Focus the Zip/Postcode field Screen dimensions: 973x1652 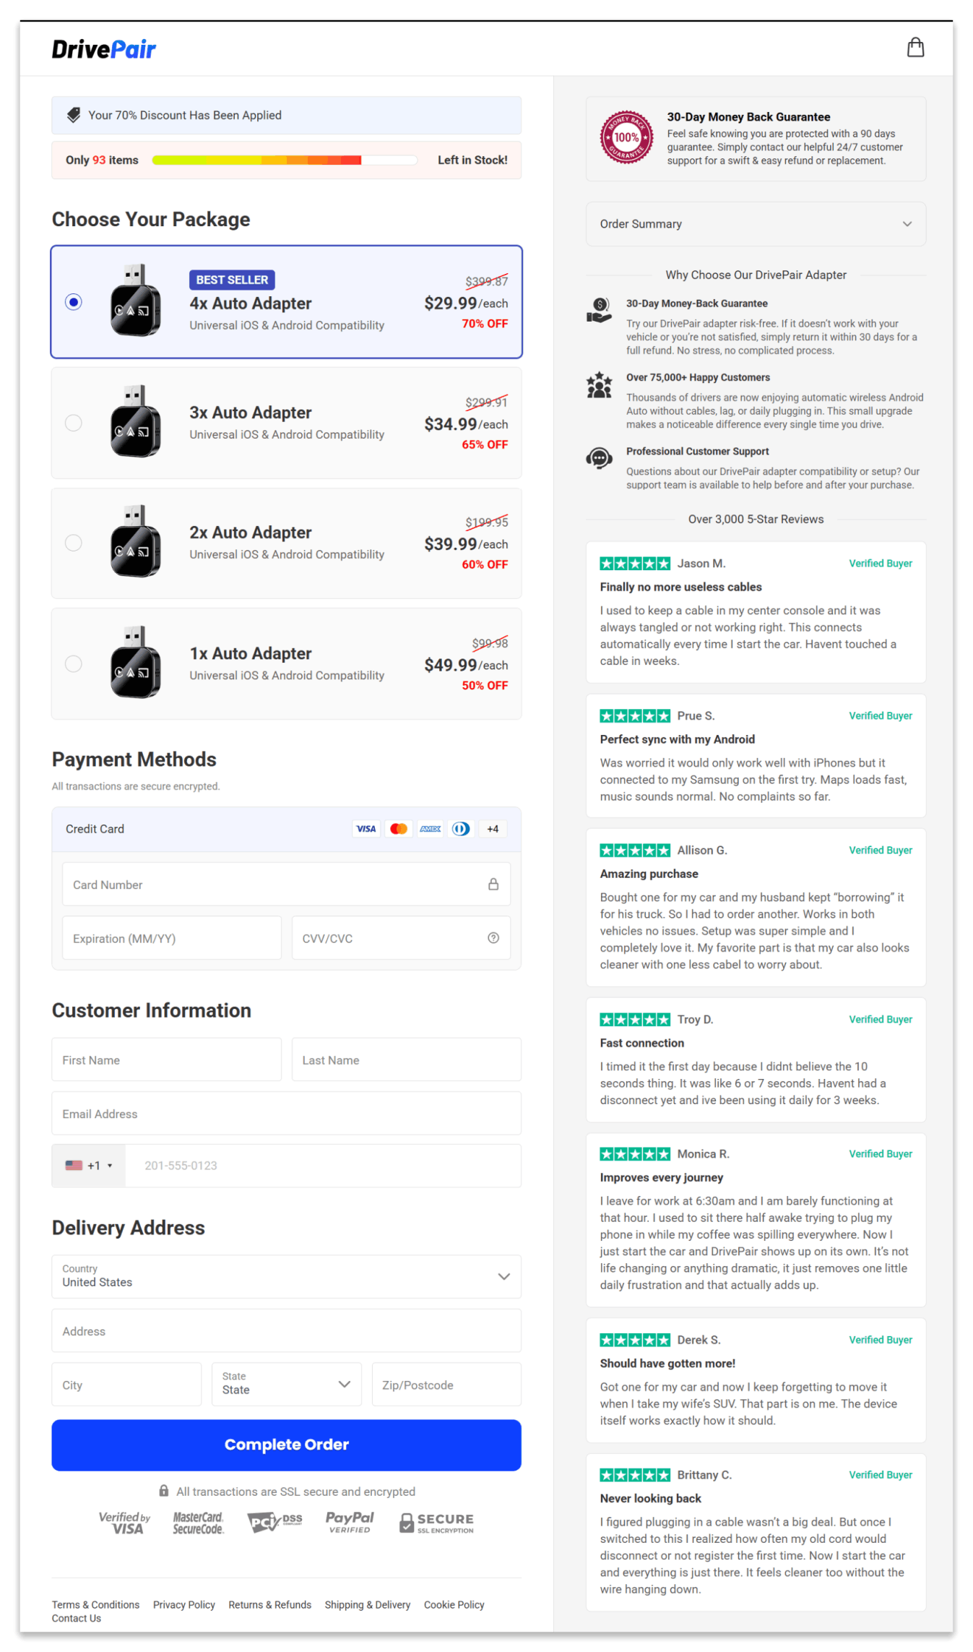(446, 1384)
